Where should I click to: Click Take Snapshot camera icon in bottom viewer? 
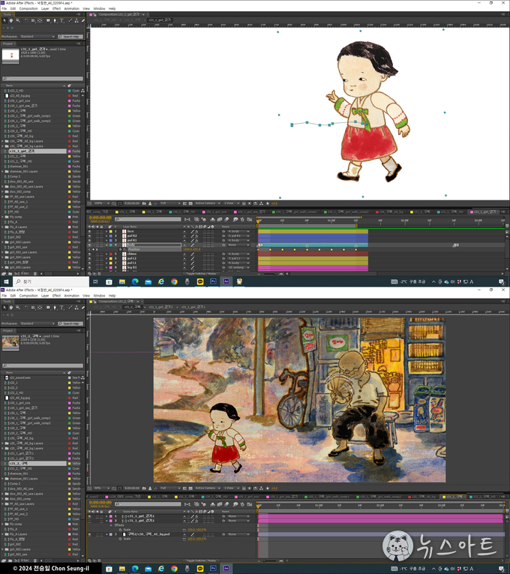pos(144,488)
